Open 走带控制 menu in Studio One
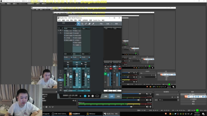 coord(85,20)
